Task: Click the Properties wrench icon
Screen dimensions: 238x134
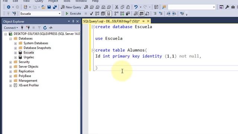Action: (x=227, y=7)
